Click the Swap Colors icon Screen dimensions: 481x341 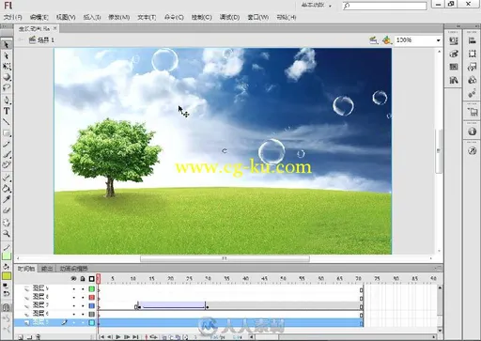7,293
